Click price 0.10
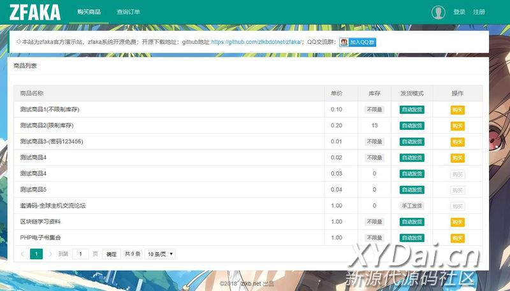This screenshot has width=510, height=291. point(337,110)
